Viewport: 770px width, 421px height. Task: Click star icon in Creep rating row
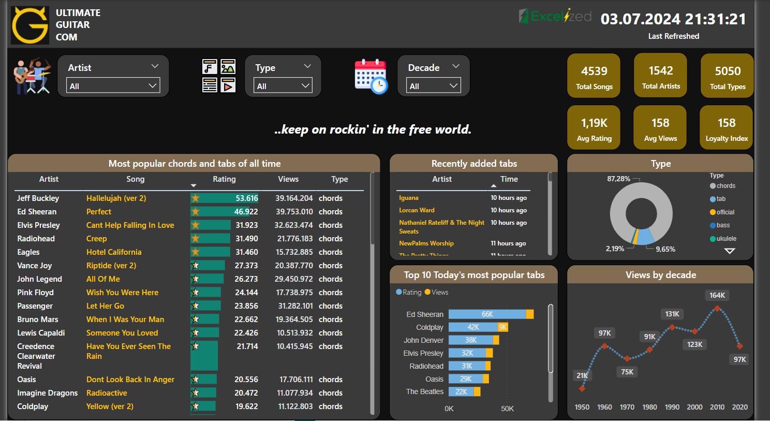(195, 239)
